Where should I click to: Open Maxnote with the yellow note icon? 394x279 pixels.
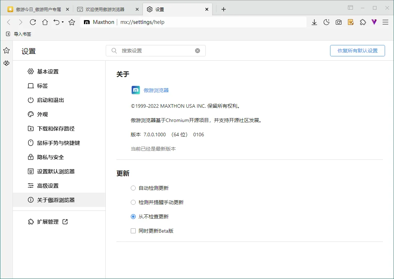pyautogui.click(x=350, y=22)
